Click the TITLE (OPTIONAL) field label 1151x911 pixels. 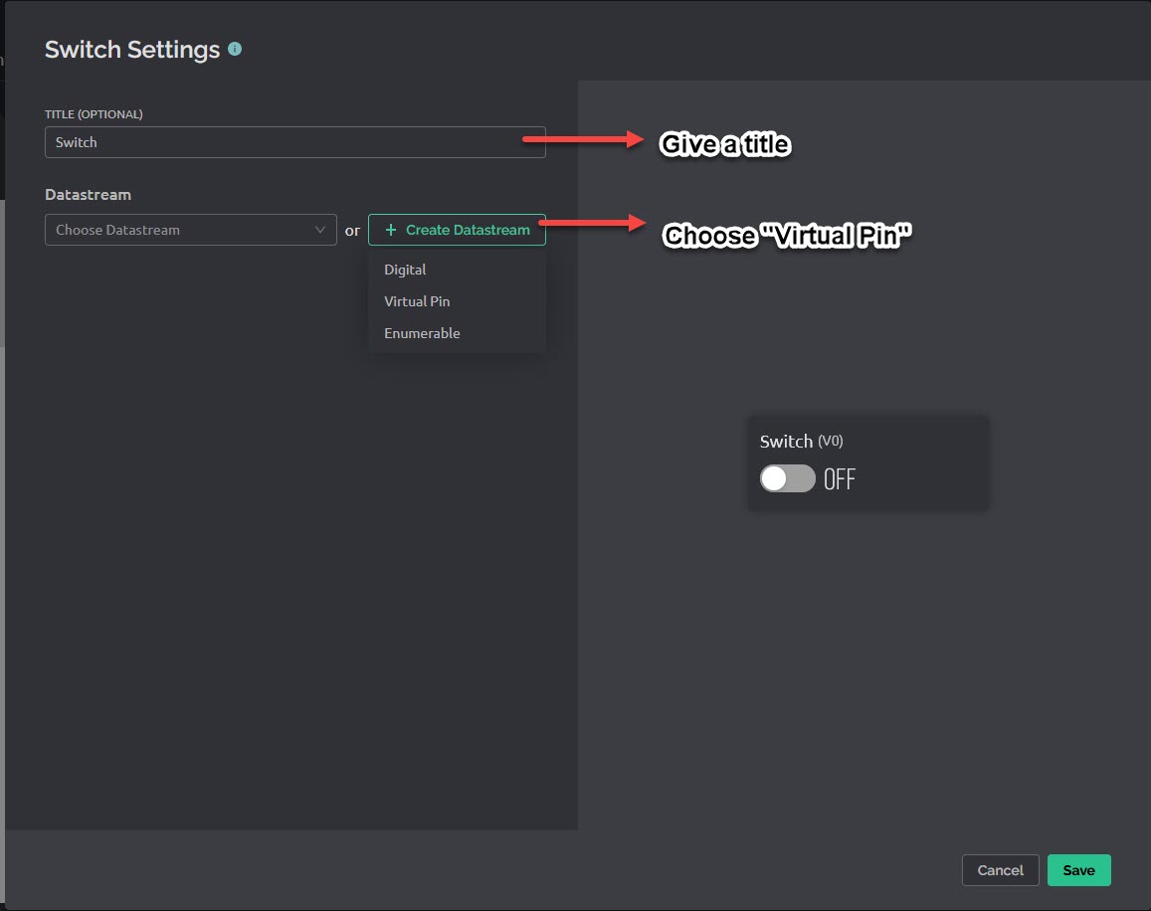94,114
